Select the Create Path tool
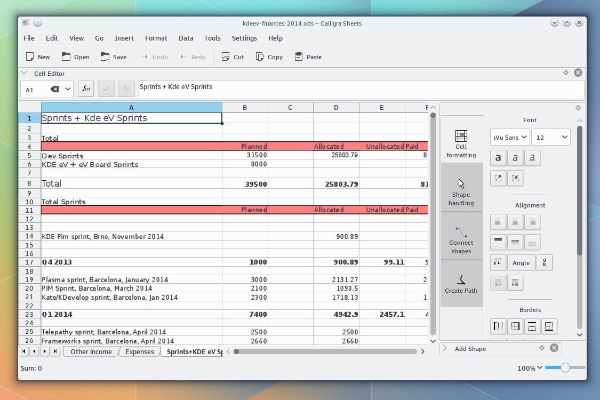Viewport: 600px width, 400px height. [461, 284]
